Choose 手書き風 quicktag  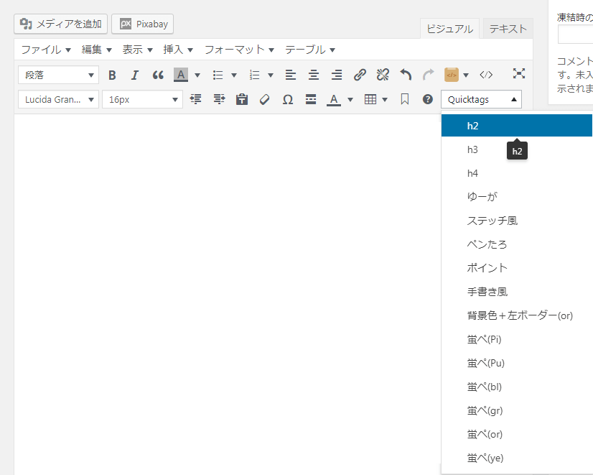tap(517, 292)
